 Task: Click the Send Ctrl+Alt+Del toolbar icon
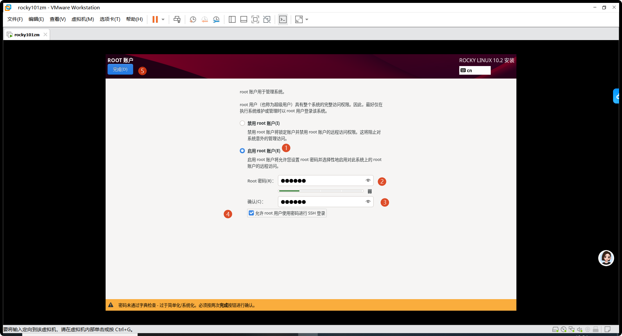pos(177,20)
